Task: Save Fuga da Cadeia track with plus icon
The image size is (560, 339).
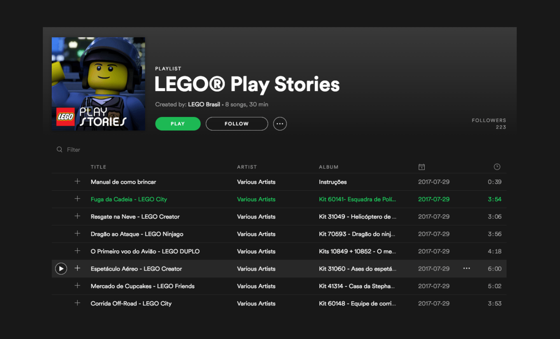Action: [x=77, y=199]
